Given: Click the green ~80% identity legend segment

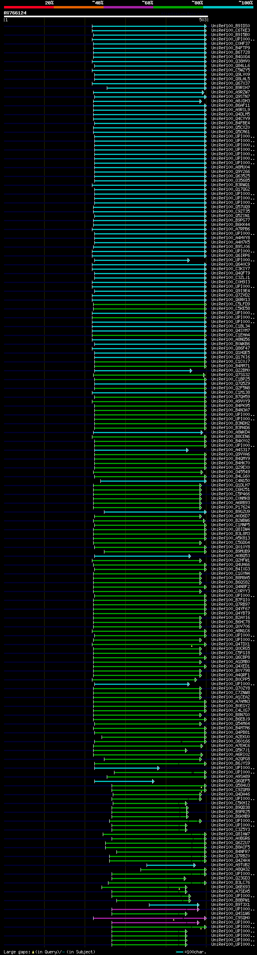Looking at the screenshot, I should point(178,7).
